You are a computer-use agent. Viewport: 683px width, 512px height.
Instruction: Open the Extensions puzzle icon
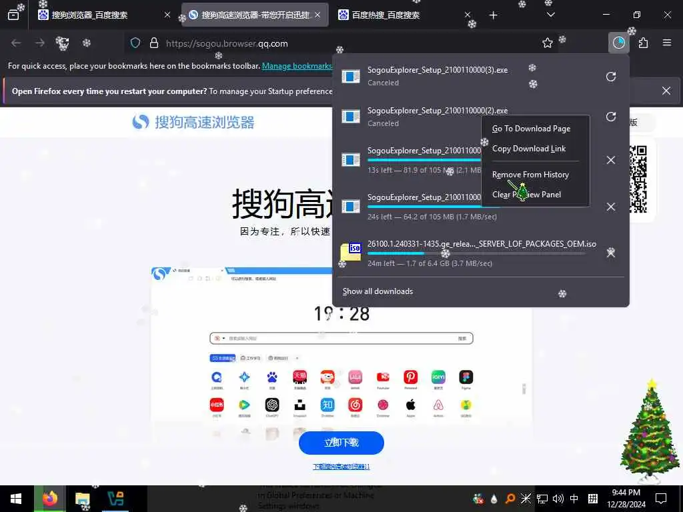click(644, 43)
